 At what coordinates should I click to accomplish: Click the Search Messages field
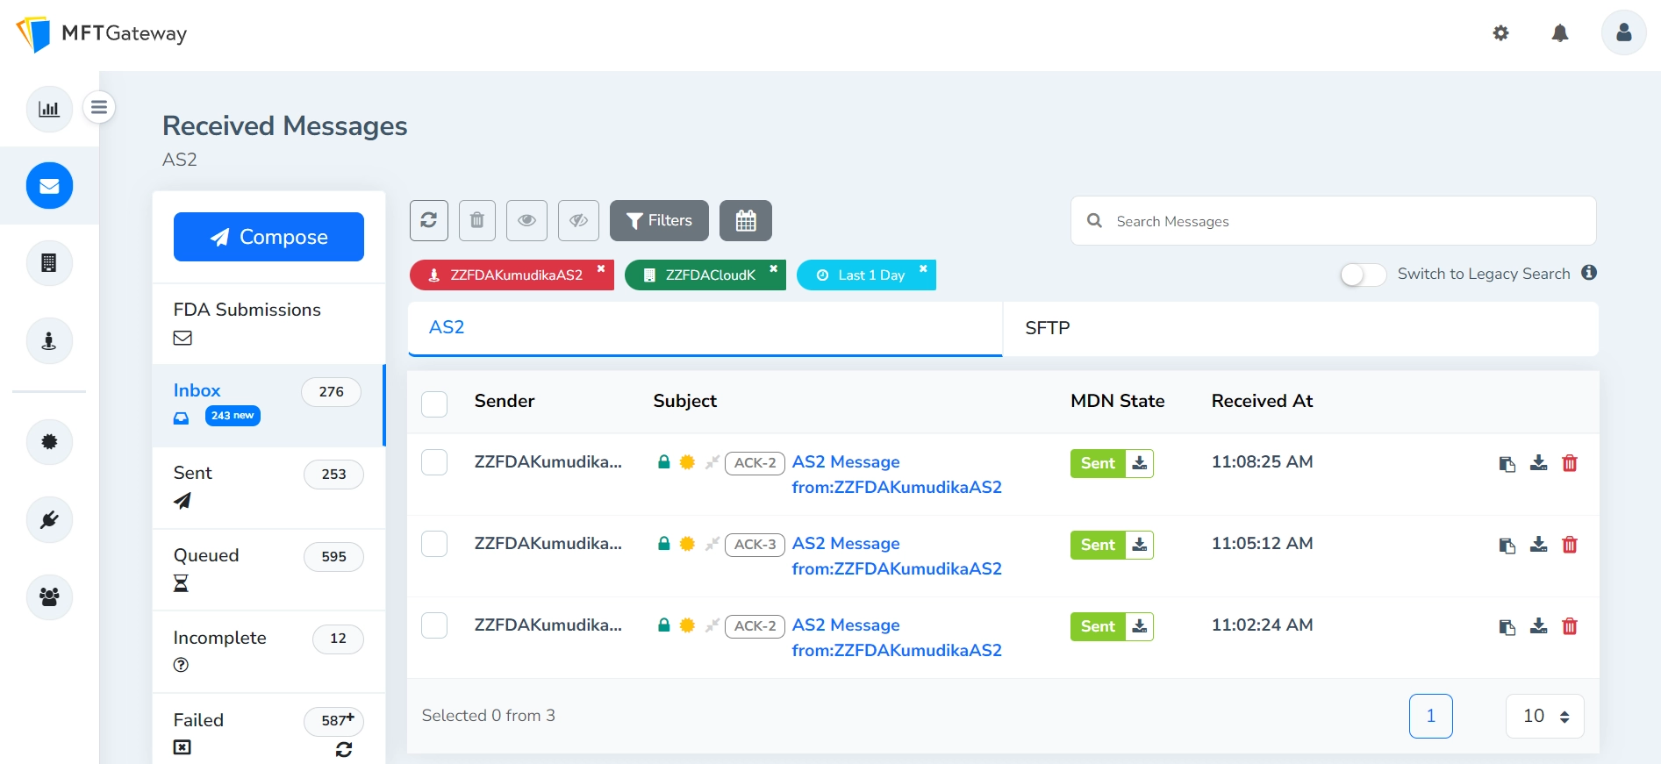[x=1342, y=221]
